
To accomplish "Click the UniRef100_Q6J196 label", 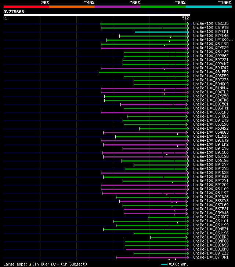I will click(x=211, y=233).
